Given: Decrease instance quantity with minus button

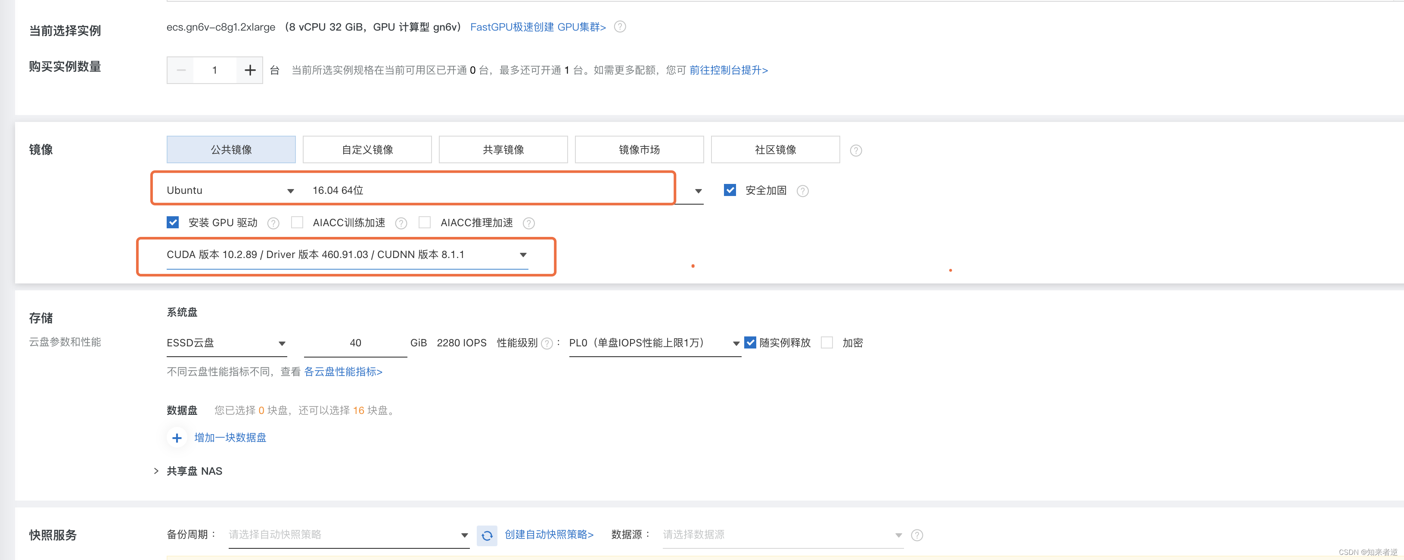Looking at the screenshot, I should [181, 70].
